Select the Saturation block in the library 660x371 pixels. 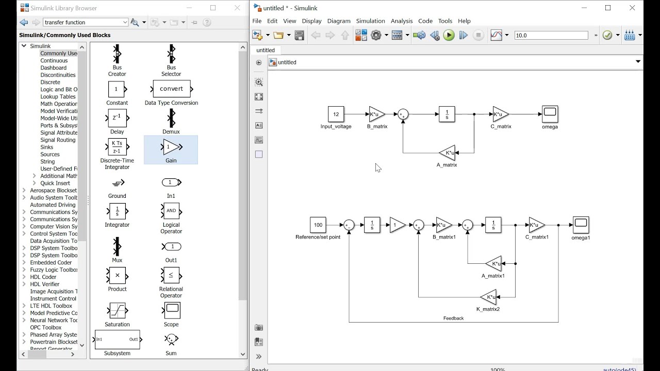117,314
